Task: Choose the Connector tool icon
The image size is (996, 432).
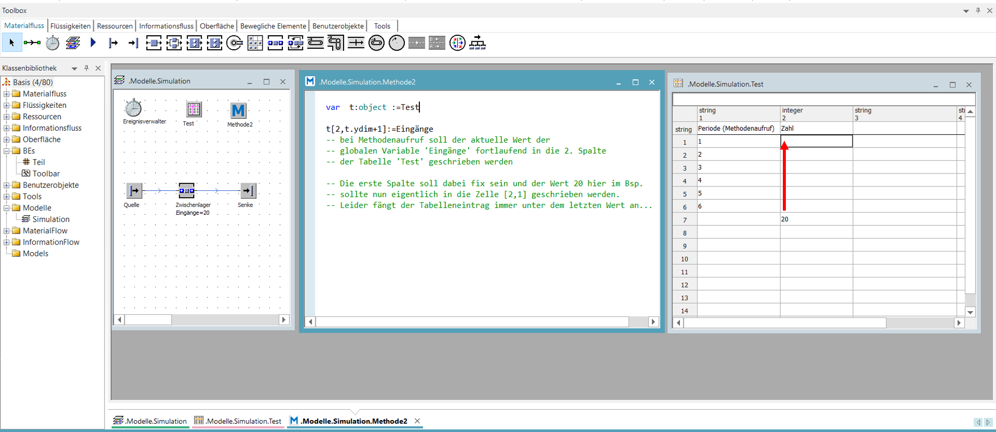Action: (x=32, y=43)
